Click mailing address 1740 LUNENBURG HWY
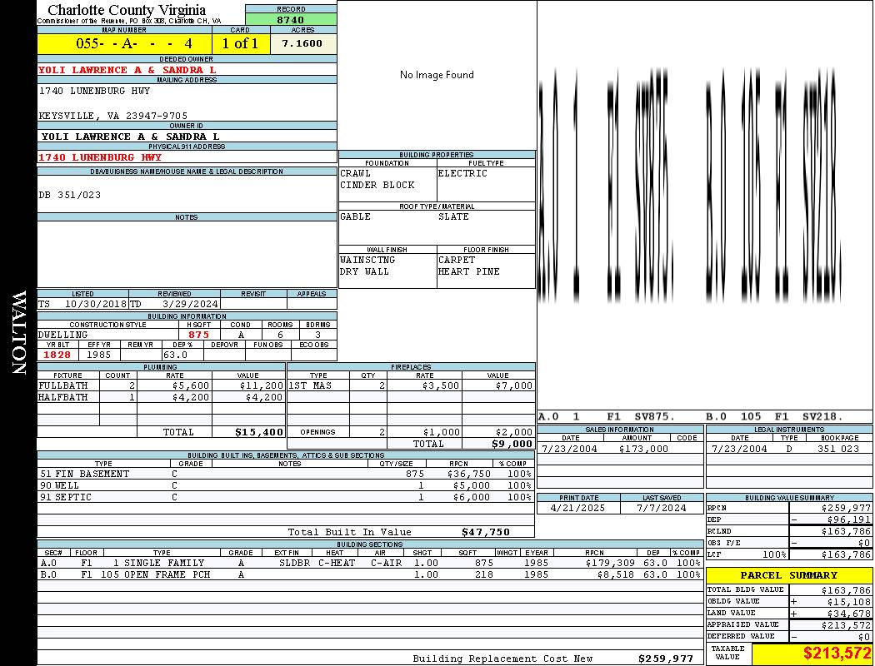875x666 pixels. 94,90
